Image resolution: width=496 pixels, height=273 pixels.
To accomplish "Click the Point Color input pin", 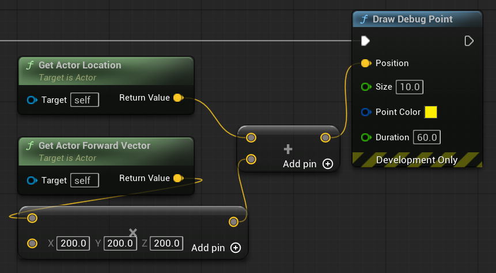I will point(365,112).
